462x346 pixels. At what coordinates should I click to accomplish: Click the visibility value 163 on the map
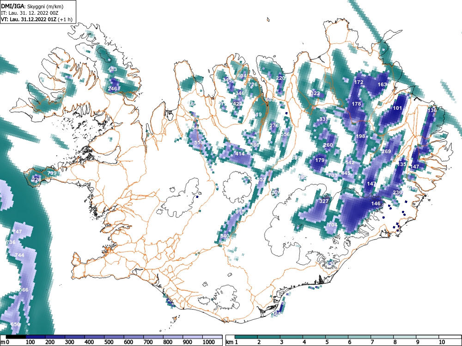pyautogui.click(x=382, y=84)
